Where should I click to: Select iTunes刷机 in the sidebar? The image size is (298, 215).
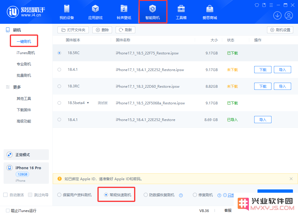click(26, 53)
